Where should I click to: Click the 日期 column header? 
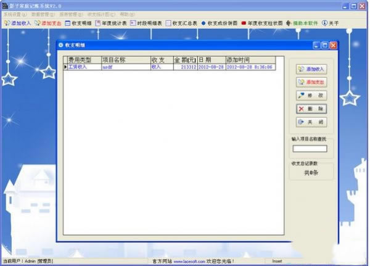pyautogui.click(x=212, y=60)
